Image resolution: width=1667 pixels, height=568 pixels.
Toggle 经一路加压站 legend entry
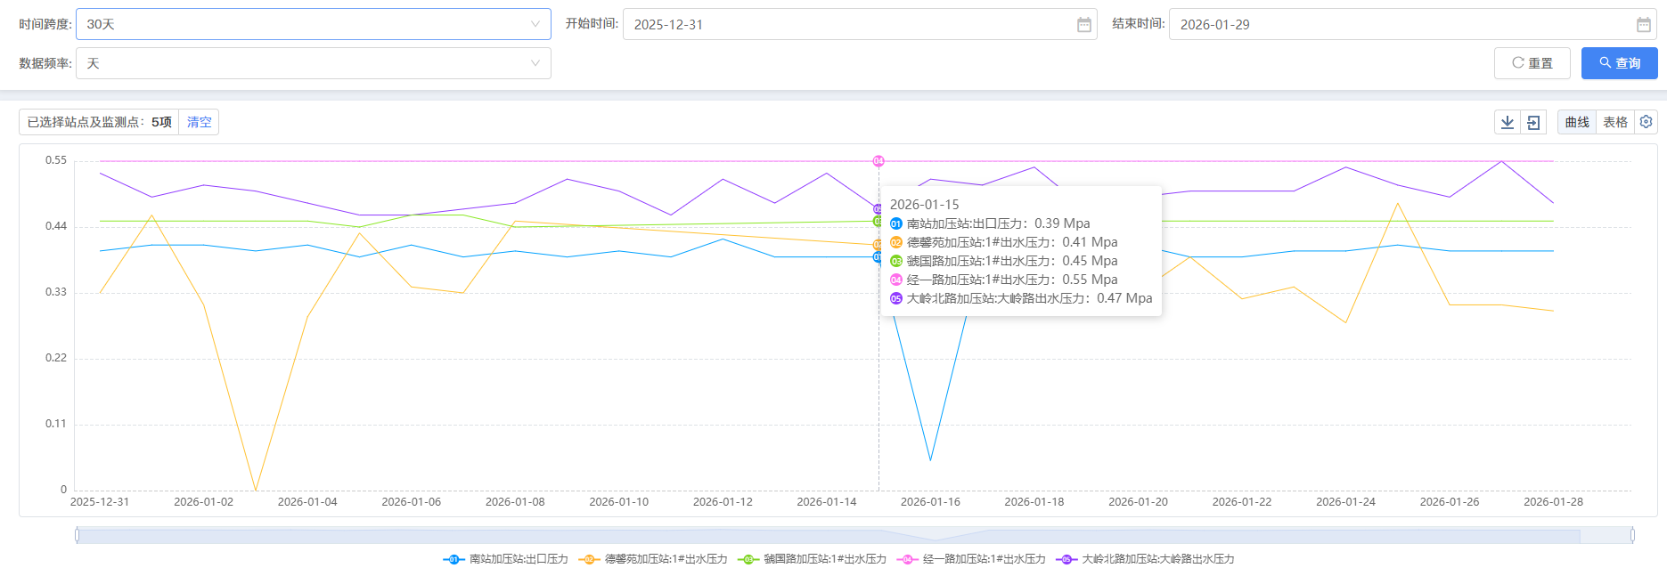(971, 559)
